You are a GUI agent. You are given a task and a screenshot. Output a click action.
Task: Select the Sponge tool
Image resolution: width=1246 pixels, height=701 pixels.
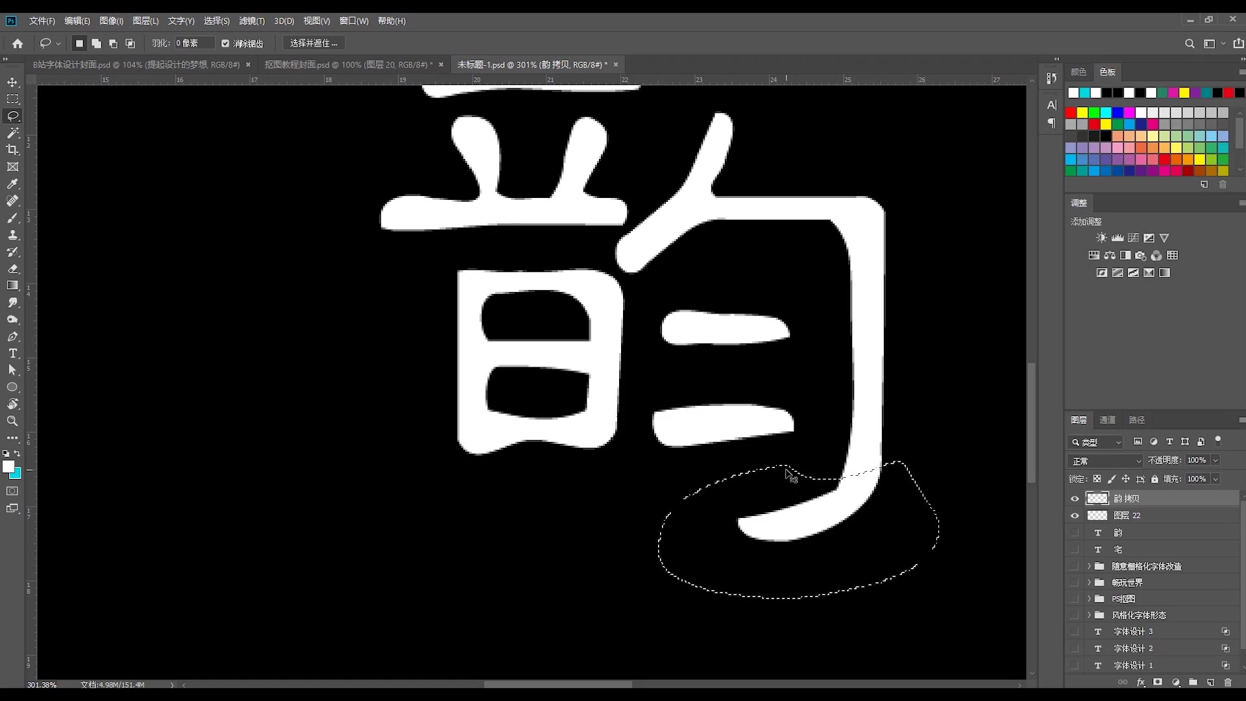coord(12,319)
